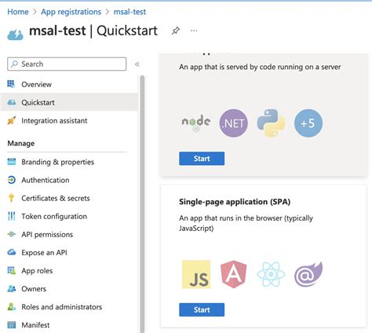Click the Branding & properties icon
This screenshot has width=372, height=333.
[x=12, y=162]
